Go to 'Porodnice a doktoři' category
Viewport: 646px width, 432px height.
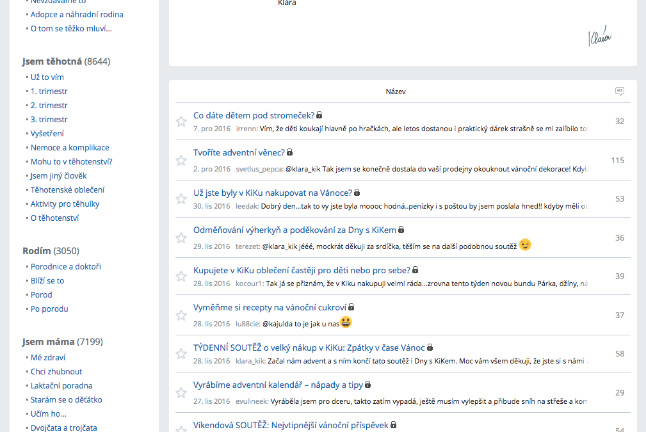(66, 266)
